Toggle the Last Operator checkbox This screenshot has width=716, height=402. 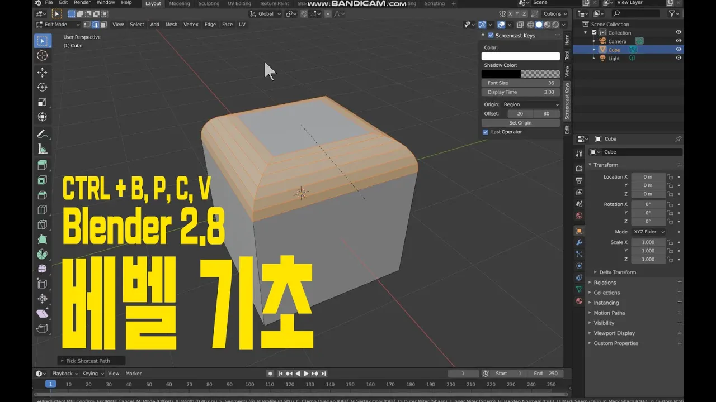(485, 132)
